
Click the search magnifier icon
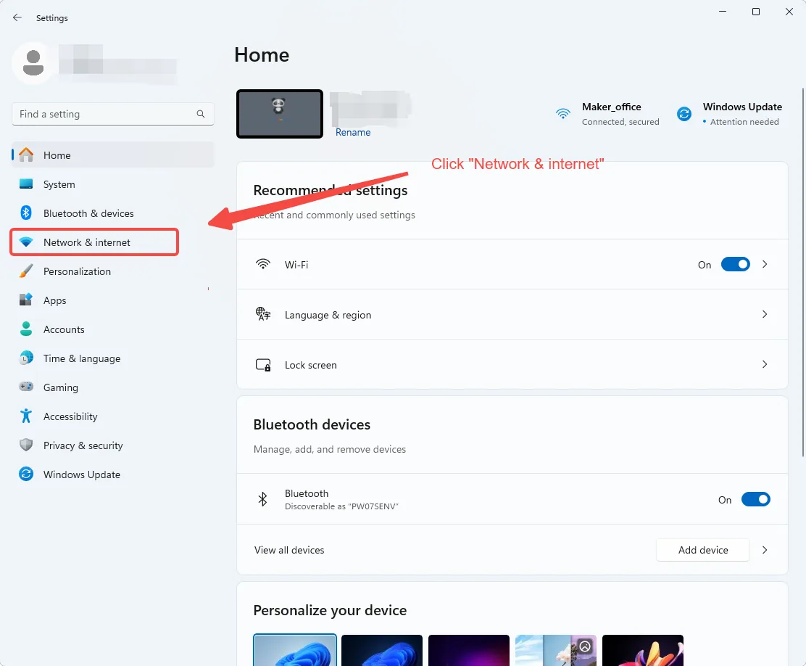coord(201,114)
